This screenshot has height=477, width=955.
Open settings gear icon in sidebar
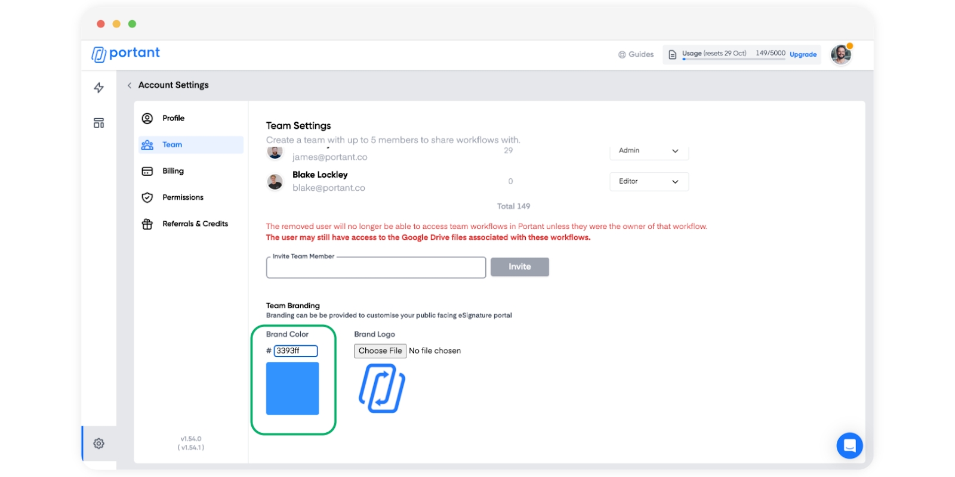point(99,444)
